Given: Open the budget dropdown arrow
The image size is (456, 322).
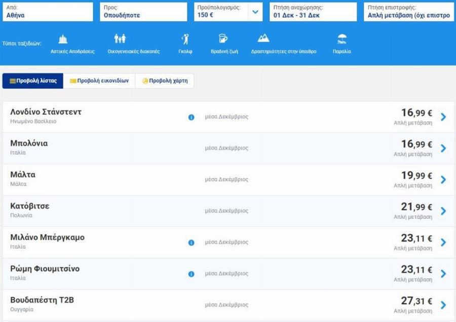Looking at the screenshot, I should 255,12.
